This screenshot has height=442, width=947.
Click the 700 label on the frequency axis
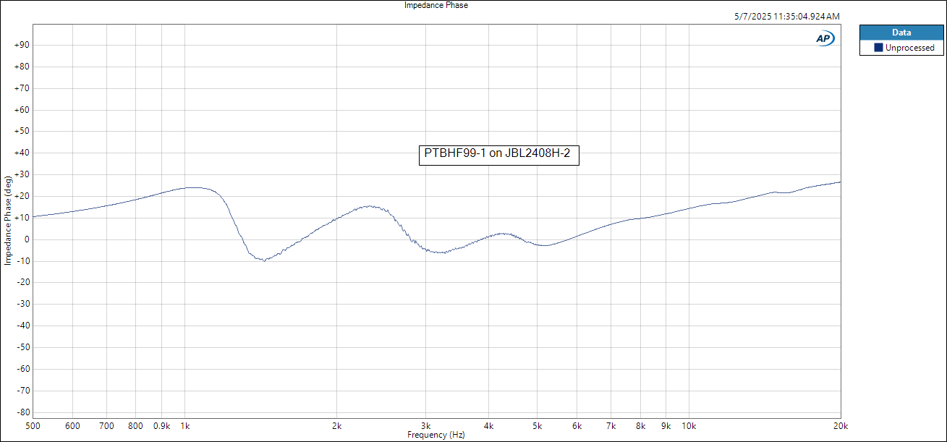pyautogui.click(x=106, y=426)
